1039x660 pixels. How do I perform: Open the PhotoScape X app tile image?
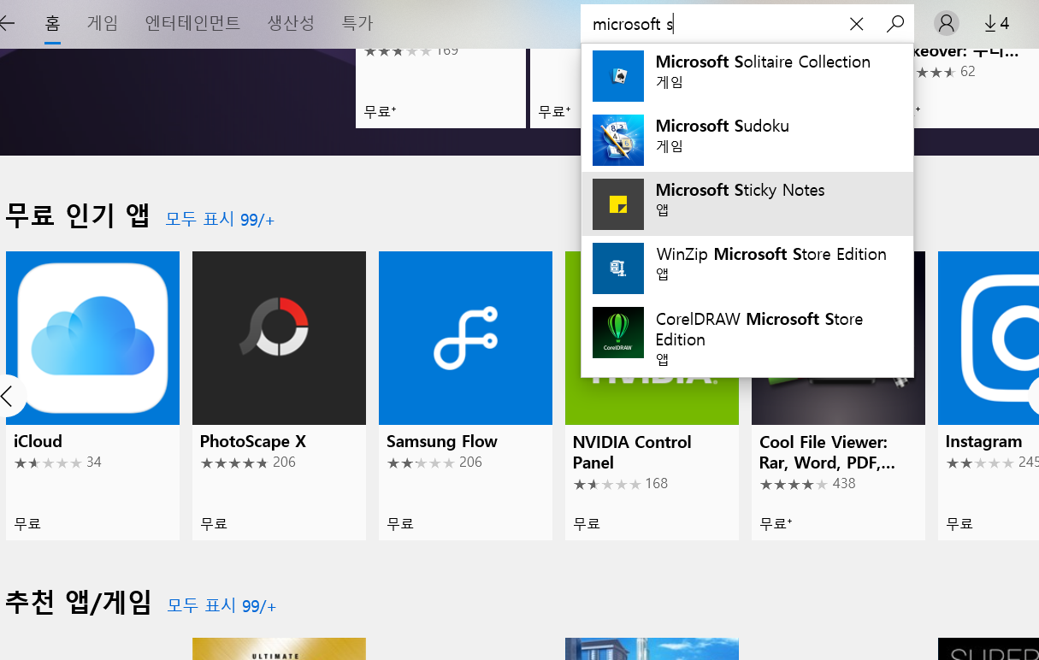pyautogui.click(x=279, y=338)
